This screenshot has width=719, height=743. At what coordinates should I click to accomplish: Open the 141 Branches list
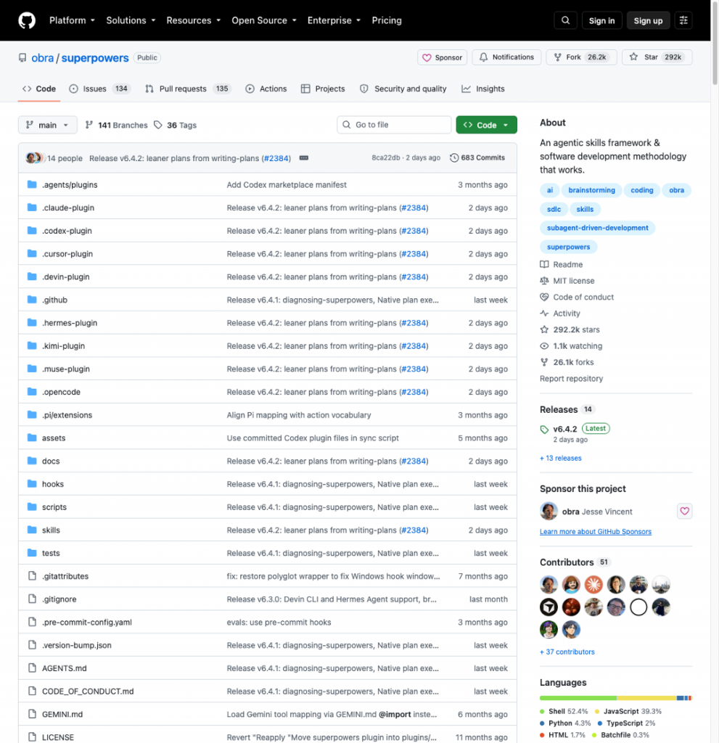(x=116, y=125)
